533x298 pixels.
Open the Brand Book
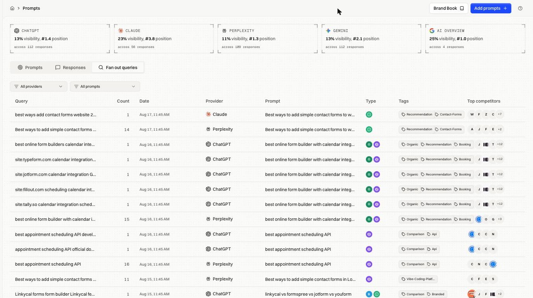tap(449, 8)
